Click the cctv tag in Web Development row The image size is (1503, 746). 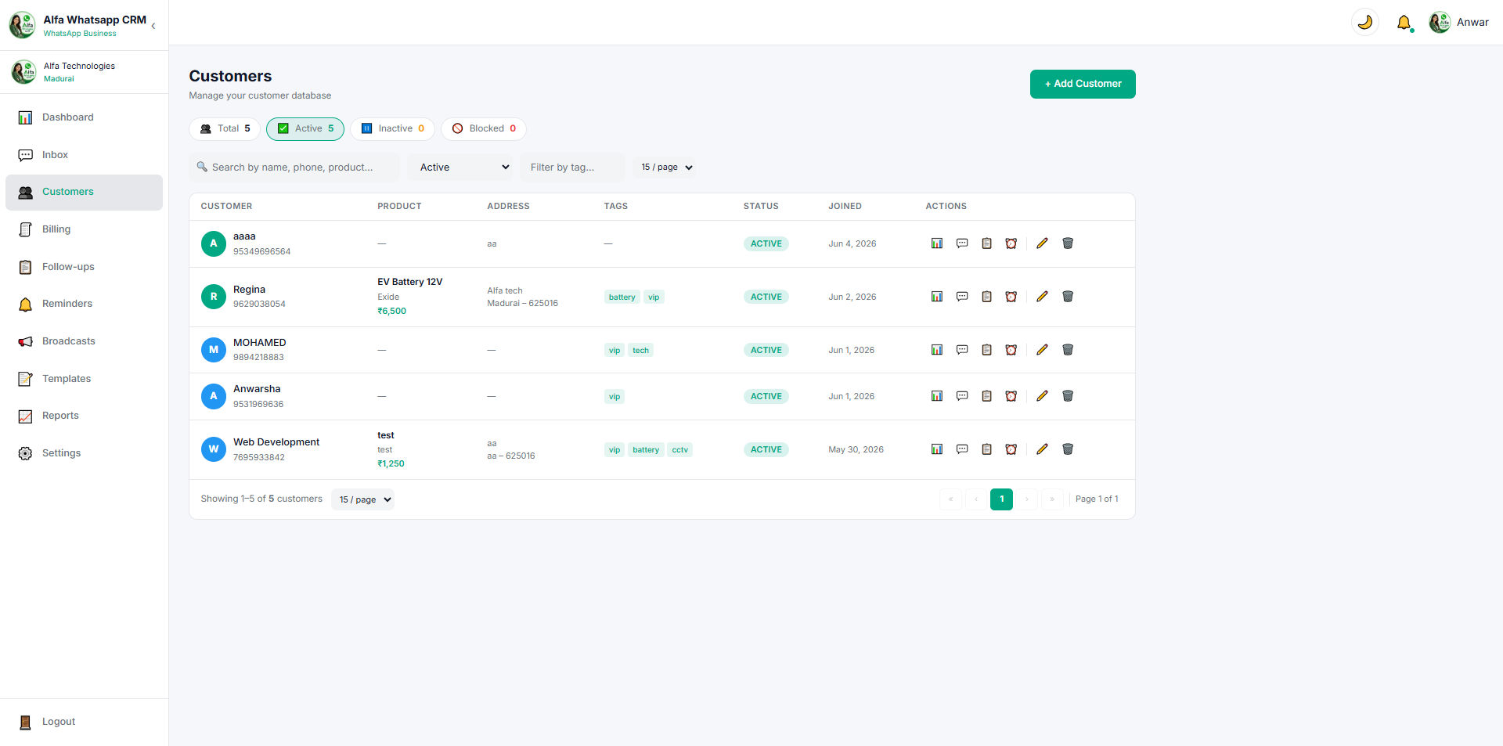point(680,450)
